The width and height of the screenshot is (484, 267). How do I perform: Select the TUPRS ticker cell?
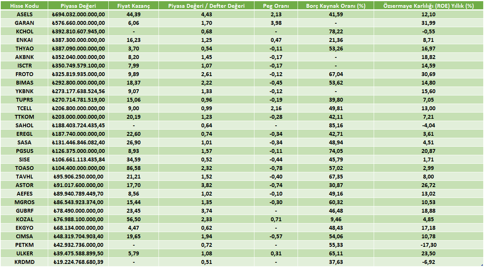[x=24, y=100]
